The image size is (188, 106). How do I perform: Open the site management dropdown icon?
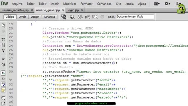coord(178,4)
